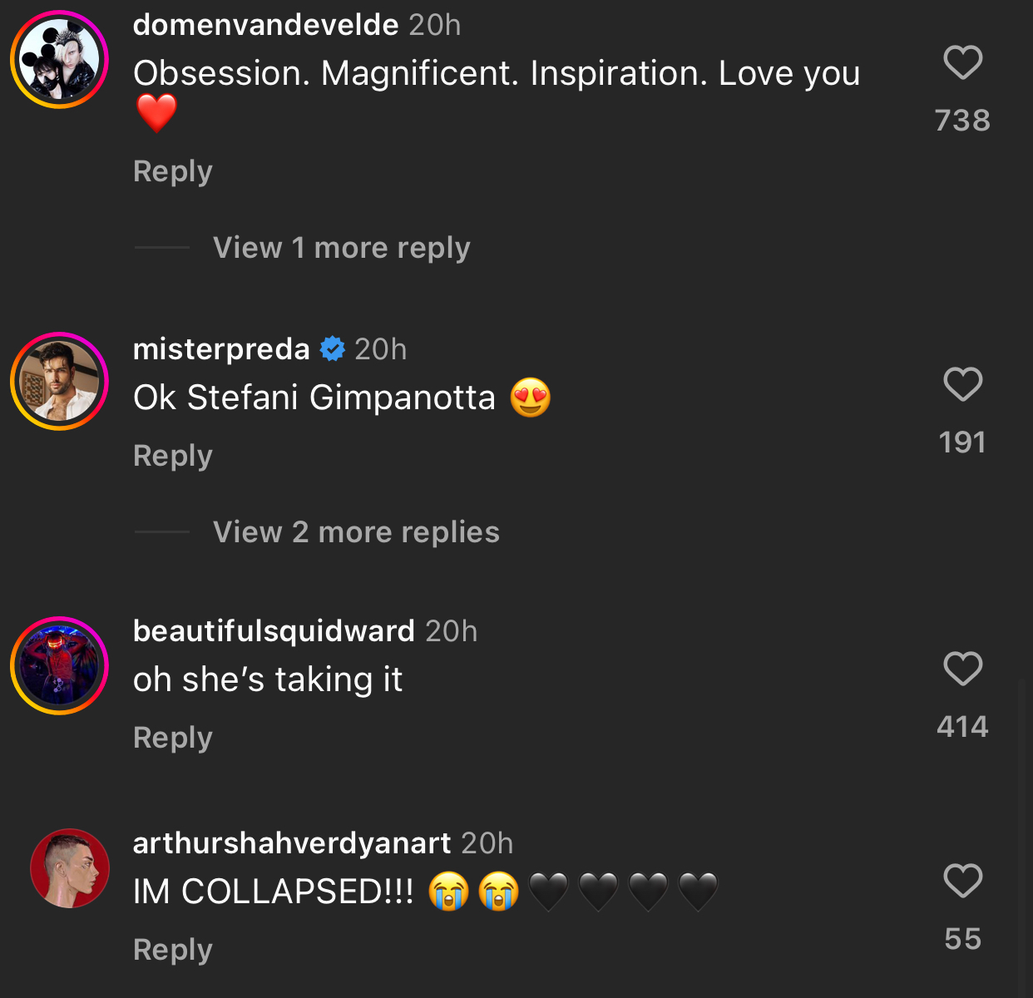1033x998 pixels.
Task: Like misterpreda's comment with heart icon
Action: click(963, 384)
